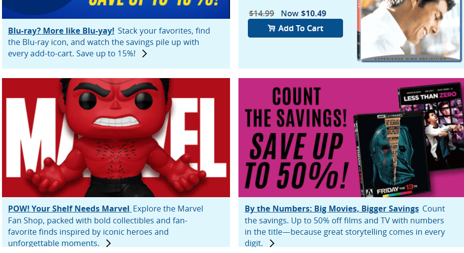464x253 pixels.
Task: Click the crossed-out $14.99 price
Action: click(x=262, y=13)
